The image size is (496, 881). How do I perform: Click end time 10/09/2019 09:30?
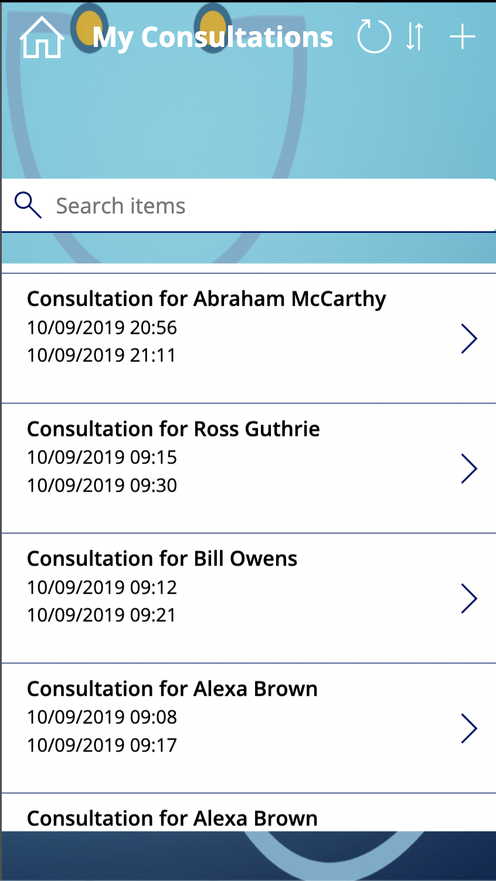click(x=102, y=485)
